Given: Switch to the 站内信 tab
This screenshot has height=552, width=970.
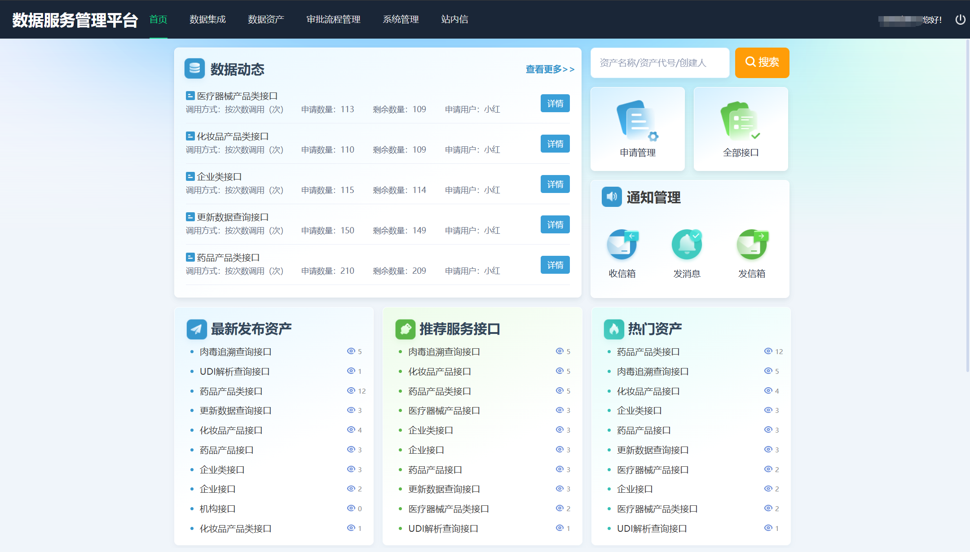Looking at the screenshot, I should click(x=454, y=19).
